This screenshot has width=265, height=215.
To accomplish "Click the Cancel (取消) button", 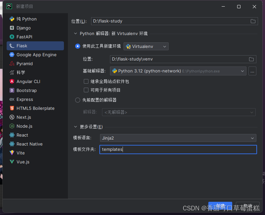I will [x=248, y=206].
